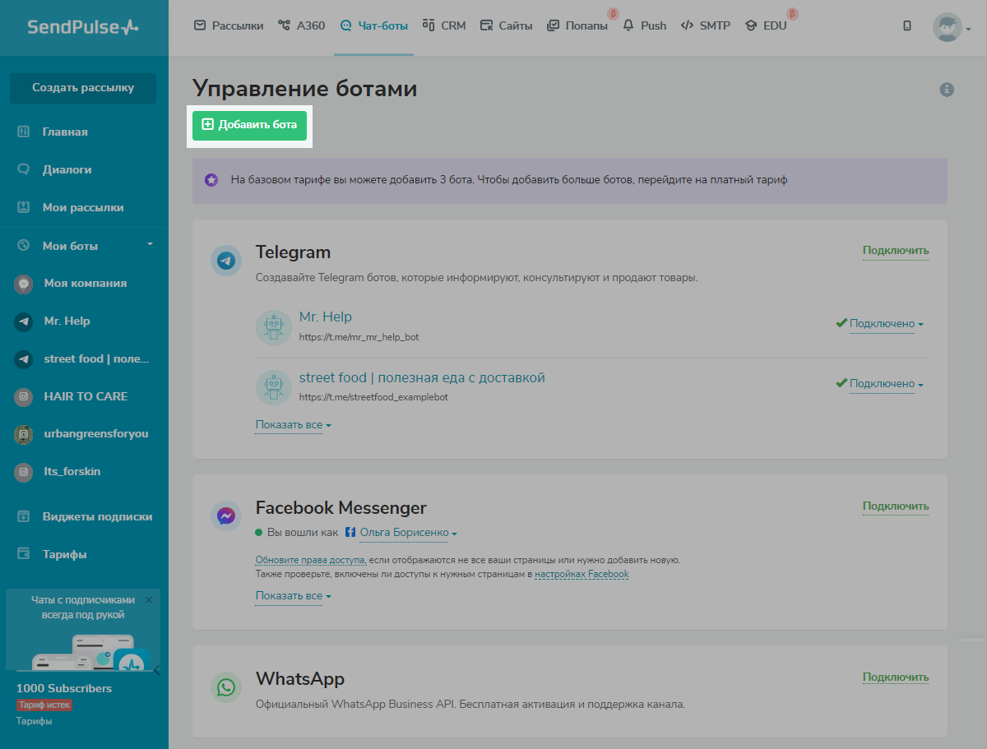Open Мои рассылки in the sidebar
The width and height of the screenshot is (987, 749).
[84, 207]
